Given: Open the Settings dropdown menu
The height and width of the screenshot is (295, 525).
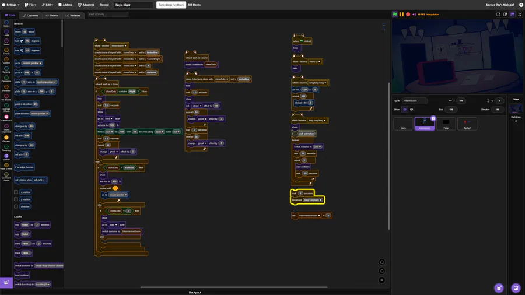Looking at the screenshot, I should click(10, 5).
